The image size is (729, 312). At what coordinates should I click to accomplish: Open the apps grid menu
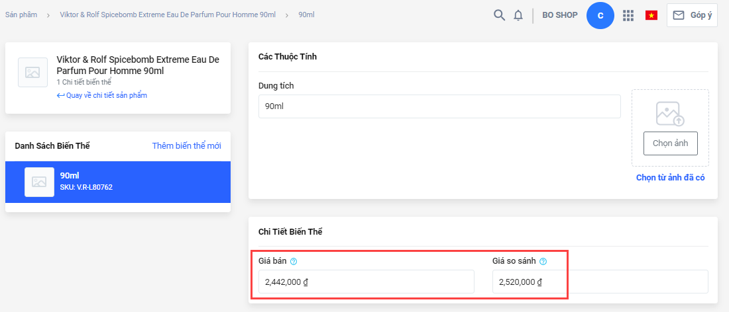(x=628, y=15)
